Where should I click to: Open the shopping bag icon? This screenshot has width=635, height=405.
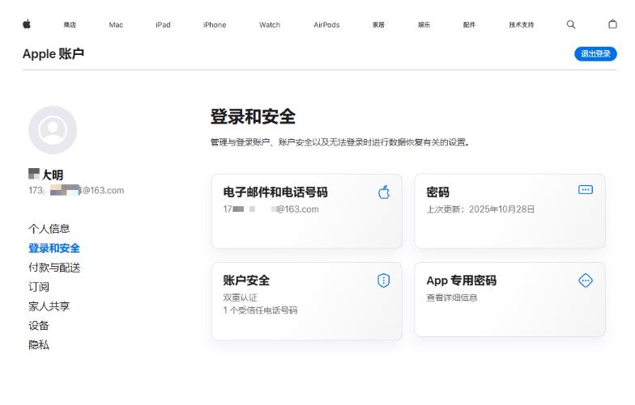pos(612,24)
